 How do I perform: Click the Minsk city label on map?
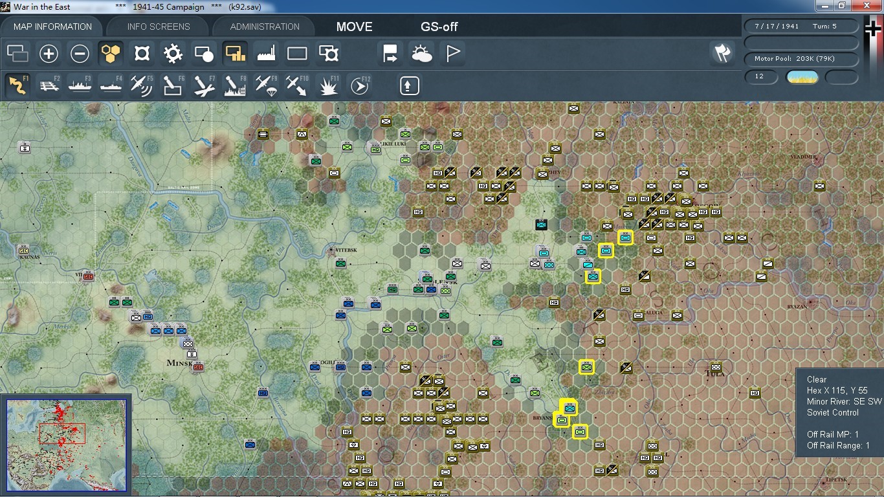coord(180,363)
